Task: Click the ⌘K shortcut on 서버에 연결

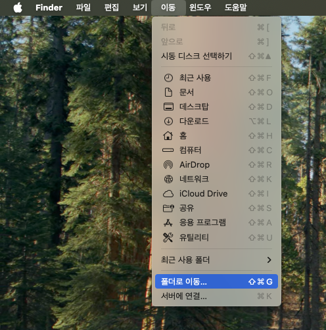Action: coord(265,296)
